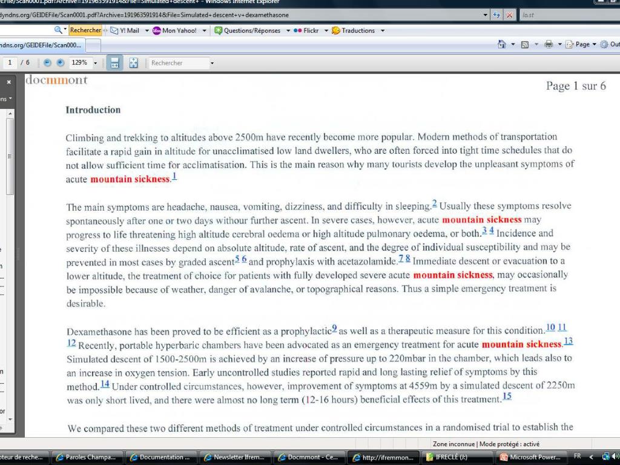Viewport: 620px width, 465px height.
Task: Expand the Questions/Réponses dropdown arrow
Action: 288,30
